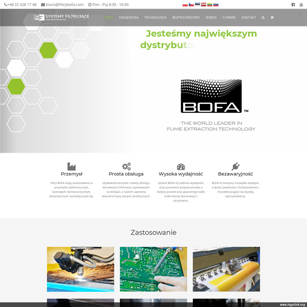
Task: Open the O FIRMIE menu item
Action: tap(229, 17)
